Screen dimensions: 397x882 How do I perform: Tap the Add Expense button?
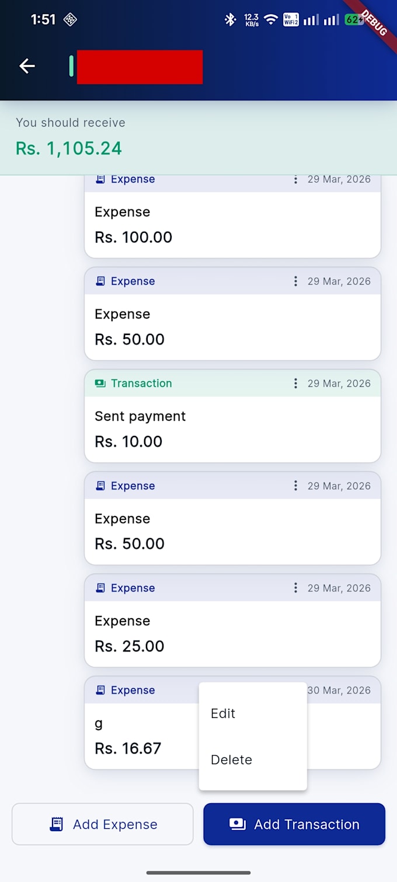[x=103, y=824]
